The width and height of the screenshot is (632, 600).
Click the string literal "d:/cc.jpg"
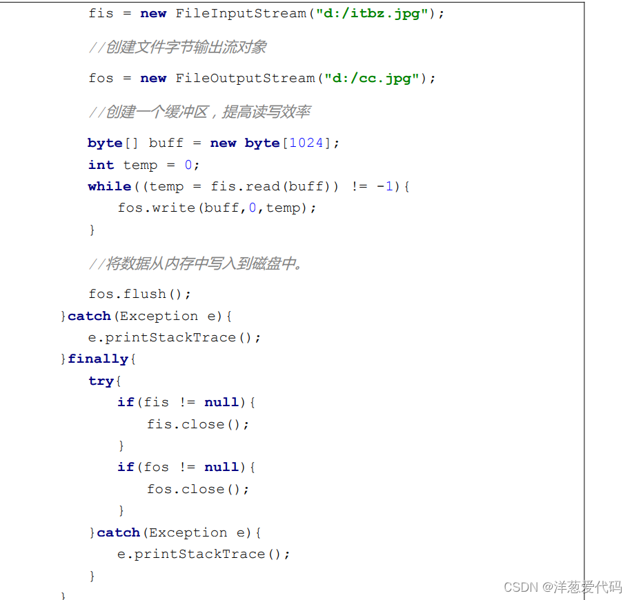click(x=372, y=78)
